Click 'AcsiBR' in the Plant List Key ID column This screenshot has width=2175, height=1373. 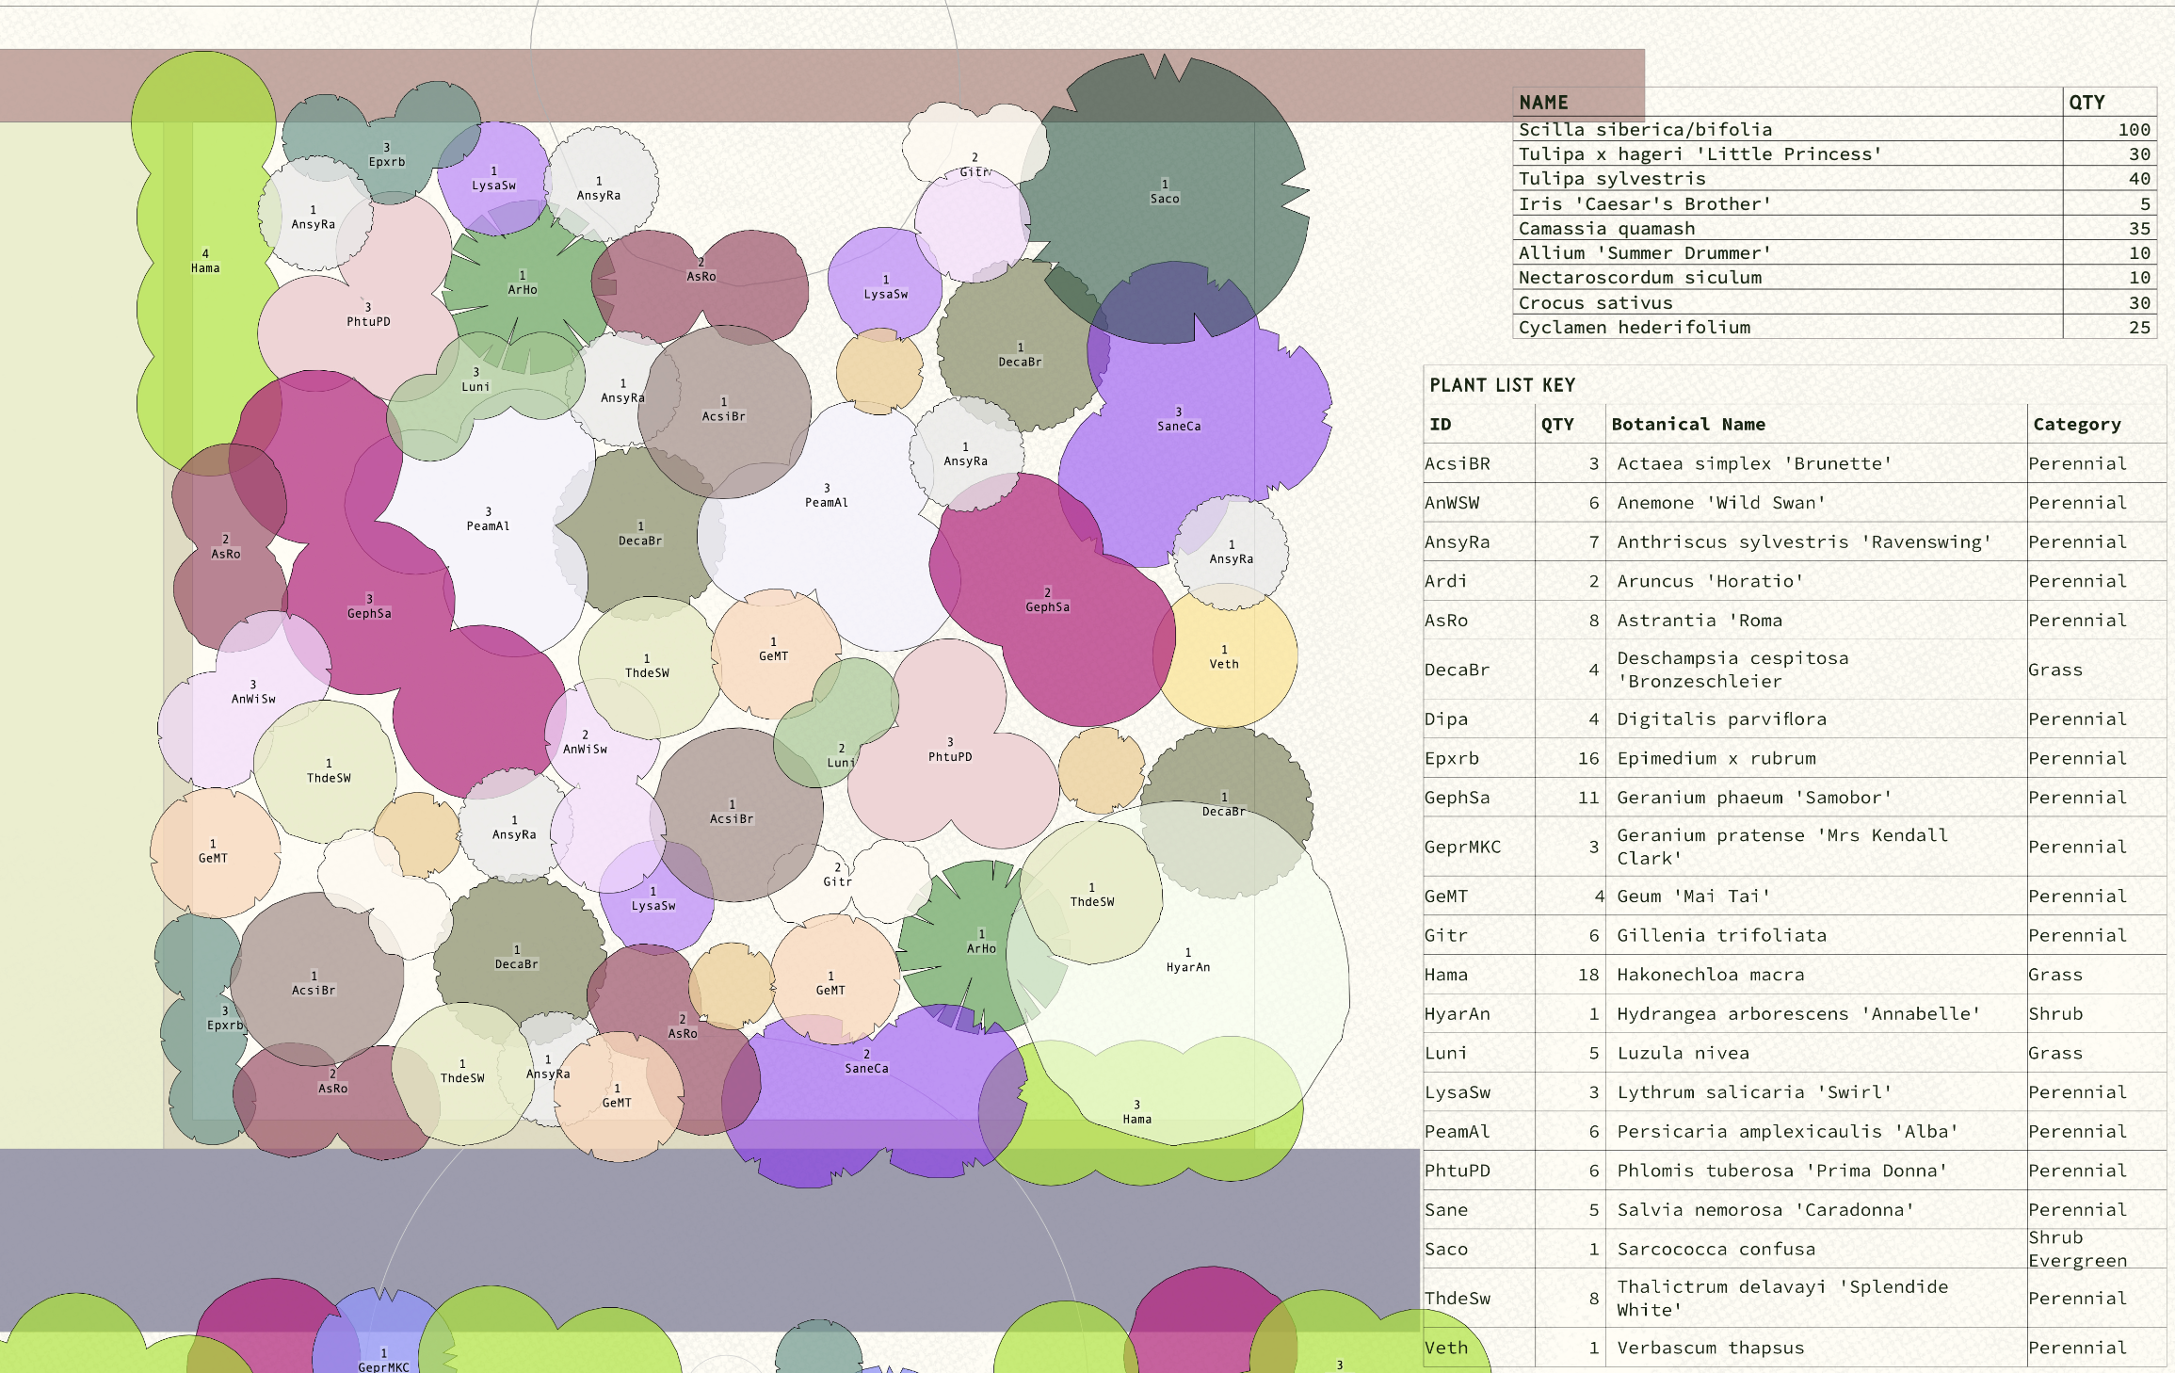[x=1457, y=463]
